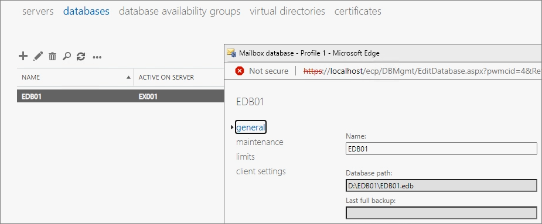Click the trash can delete icon
This screenshot has height=224, width=542.
pos(52,56)
